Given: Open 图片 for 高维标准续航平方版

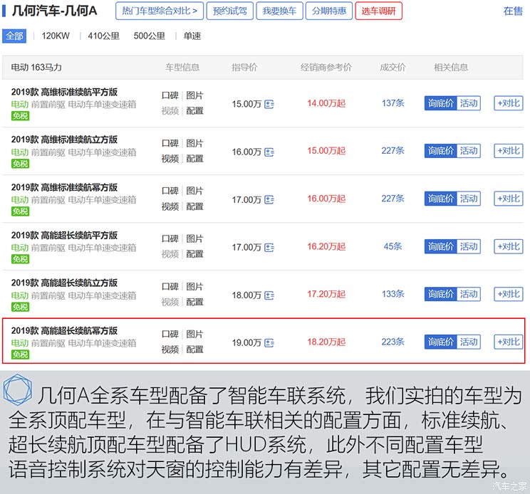Looking at the screenshot, I should pyautogui.click(x=194, y=95).
